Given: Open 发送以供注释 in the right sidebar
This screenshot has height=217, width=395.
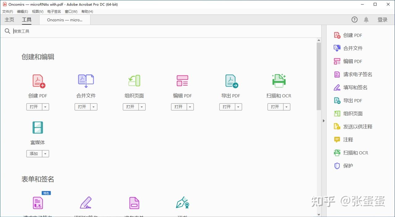Looking at the screenshot, I should [x=353, y=127].
